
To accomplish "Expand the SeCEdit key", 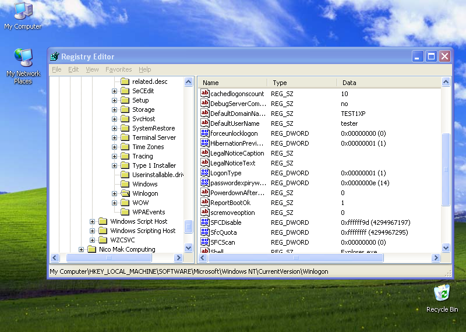I will point(114,91).
